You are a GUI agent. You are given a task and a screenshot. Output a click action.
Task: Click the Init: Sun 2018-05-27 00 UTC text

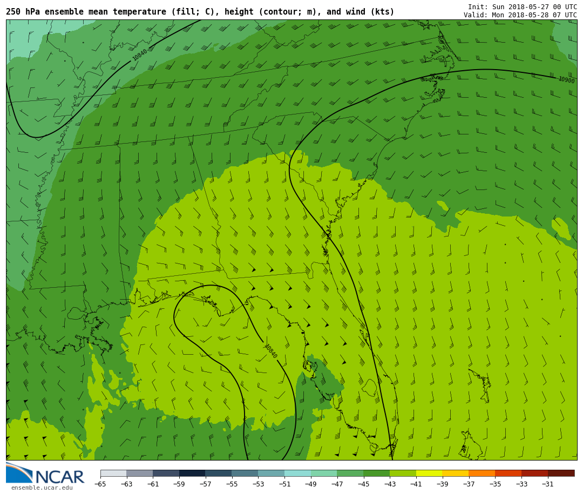click(523, 6)
